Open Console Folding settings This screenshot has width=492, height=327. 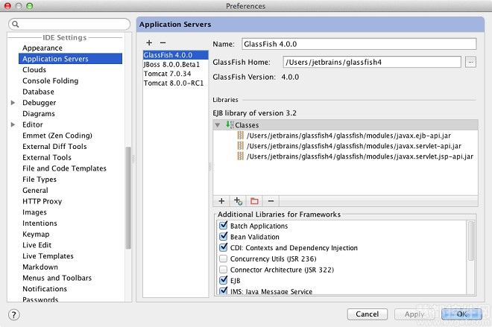click(x=50, y=80)
